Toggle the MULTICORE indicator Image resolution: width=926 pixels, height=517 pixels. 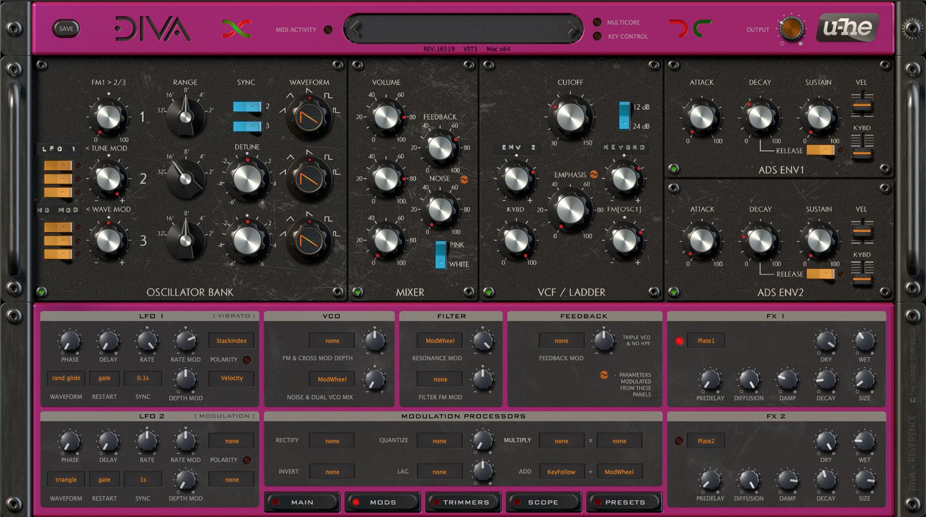tap(597, 22)
